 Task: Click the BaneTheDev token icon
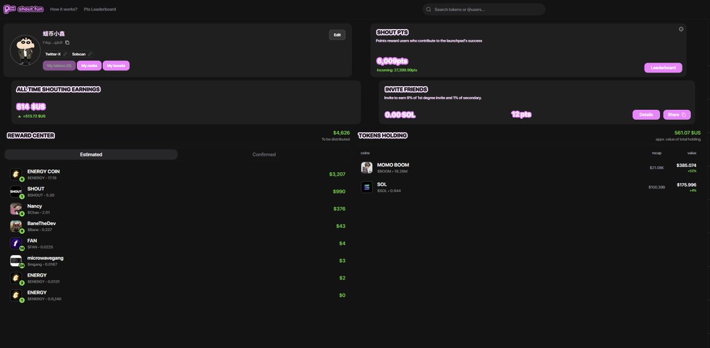point(16,226)
